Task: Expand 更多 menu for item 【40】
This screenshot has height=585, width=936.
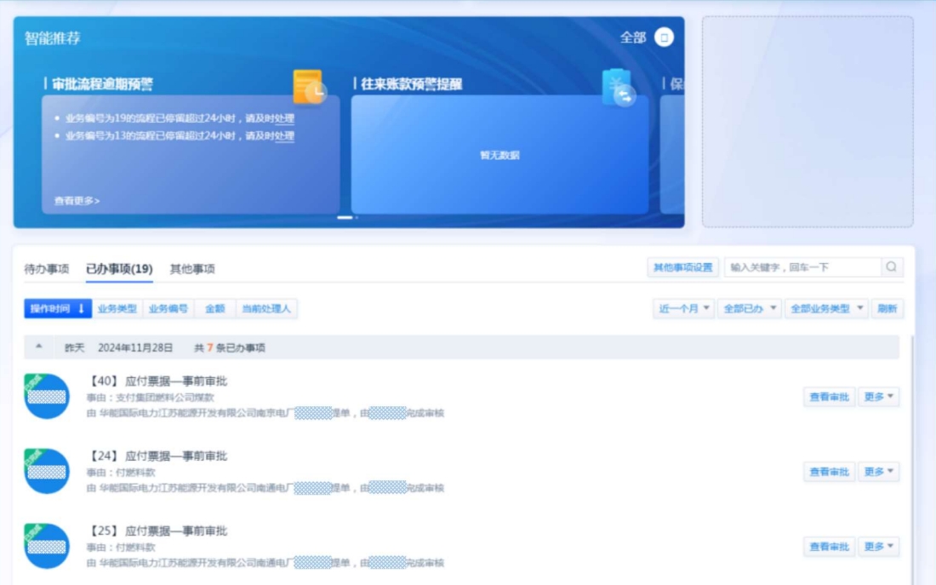Action: tap(878, 397)
